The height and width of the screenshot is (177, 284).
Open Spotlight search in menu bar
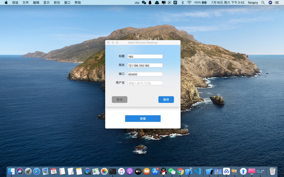(263, 2)
